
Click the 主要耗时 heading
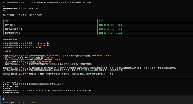click(x=7, y=52)
